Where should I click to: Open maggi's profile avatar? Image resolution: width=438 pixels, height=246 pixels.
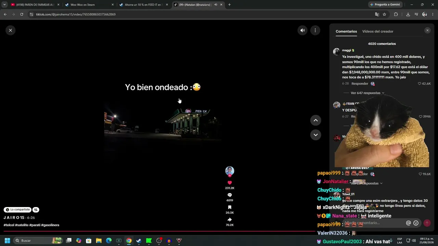pyautogui.click(x=337, y=52)
